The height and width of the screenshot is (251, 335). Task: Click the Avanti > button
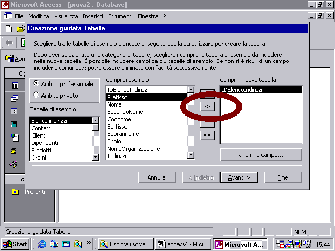[x=239, y=177]
